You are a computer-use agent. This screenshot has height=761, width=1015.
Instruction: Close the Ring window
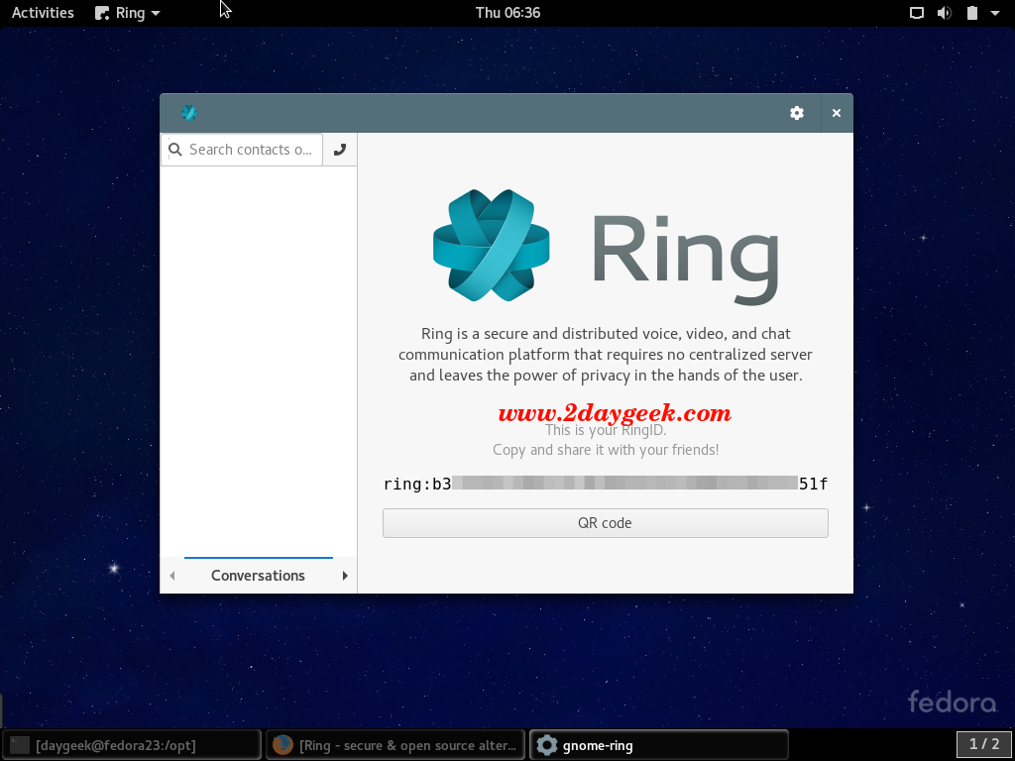click(837, 113)
